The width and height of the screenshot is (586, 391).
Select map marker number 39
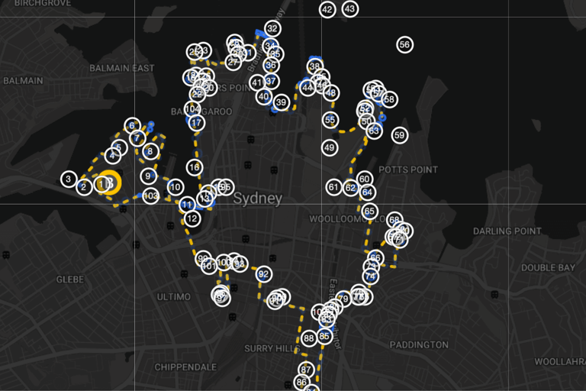click(x=281, y=102)
